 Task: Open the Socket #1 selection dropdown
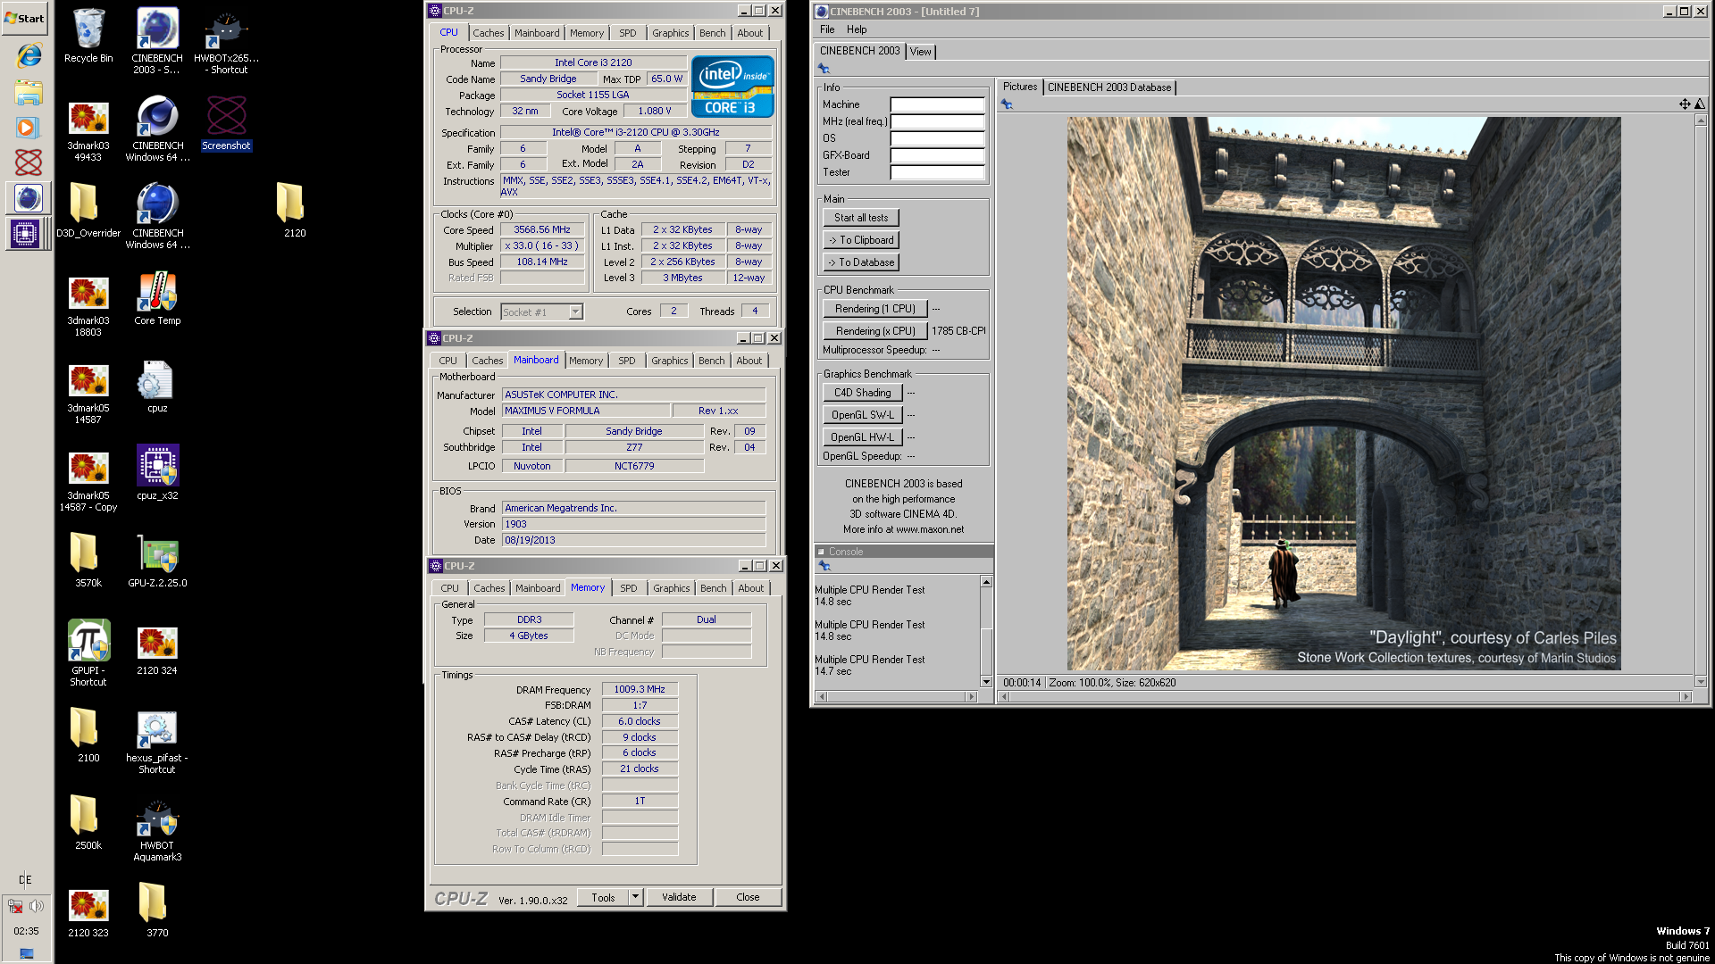[541, 312]
